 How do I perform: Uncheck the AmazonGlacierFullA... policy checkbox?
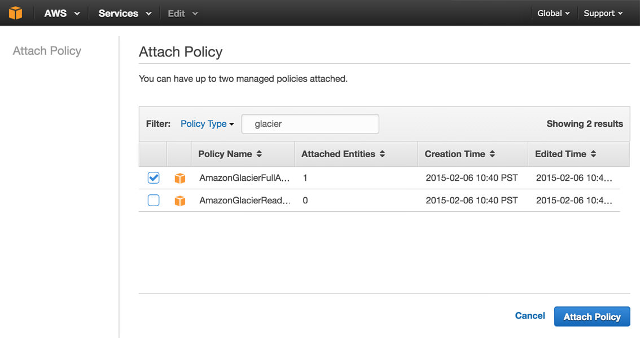154,177
